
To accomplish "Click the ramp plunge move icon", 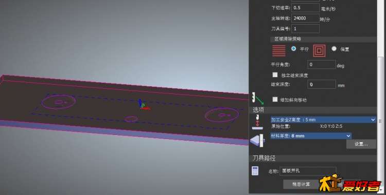I will pos(257,98).
